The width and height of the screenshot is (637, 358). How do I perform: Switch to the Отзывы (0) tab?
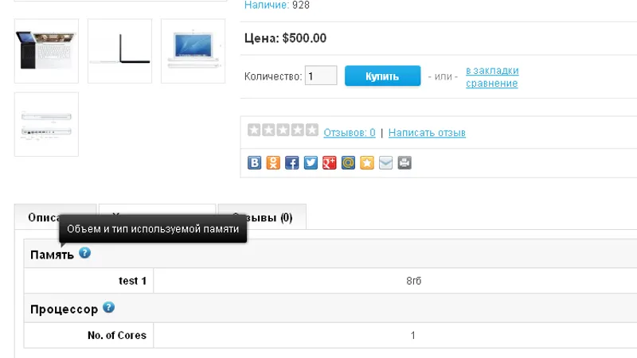pyautogui.click(x=262, y=217)
